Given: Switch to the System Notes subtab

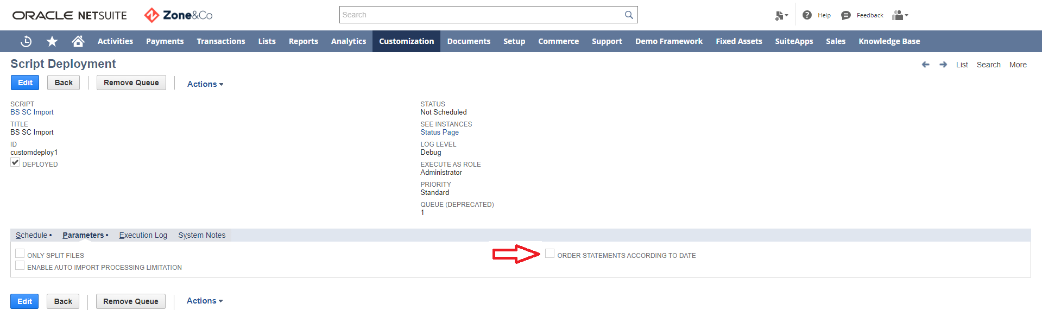Looking at the screenshot, I should click(x=202, y=235).
